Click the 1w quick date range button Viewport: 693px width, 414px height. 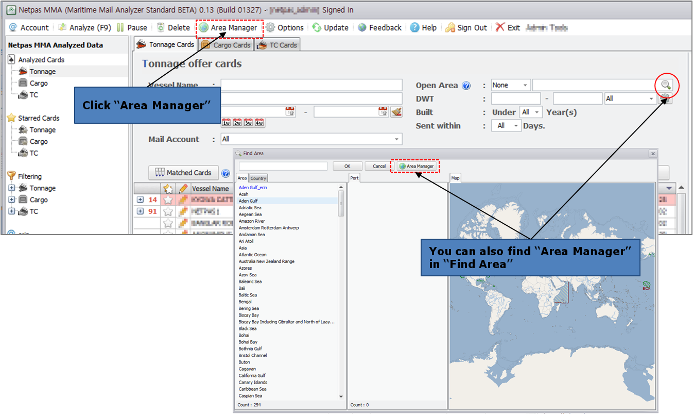(x=226, y=123)
